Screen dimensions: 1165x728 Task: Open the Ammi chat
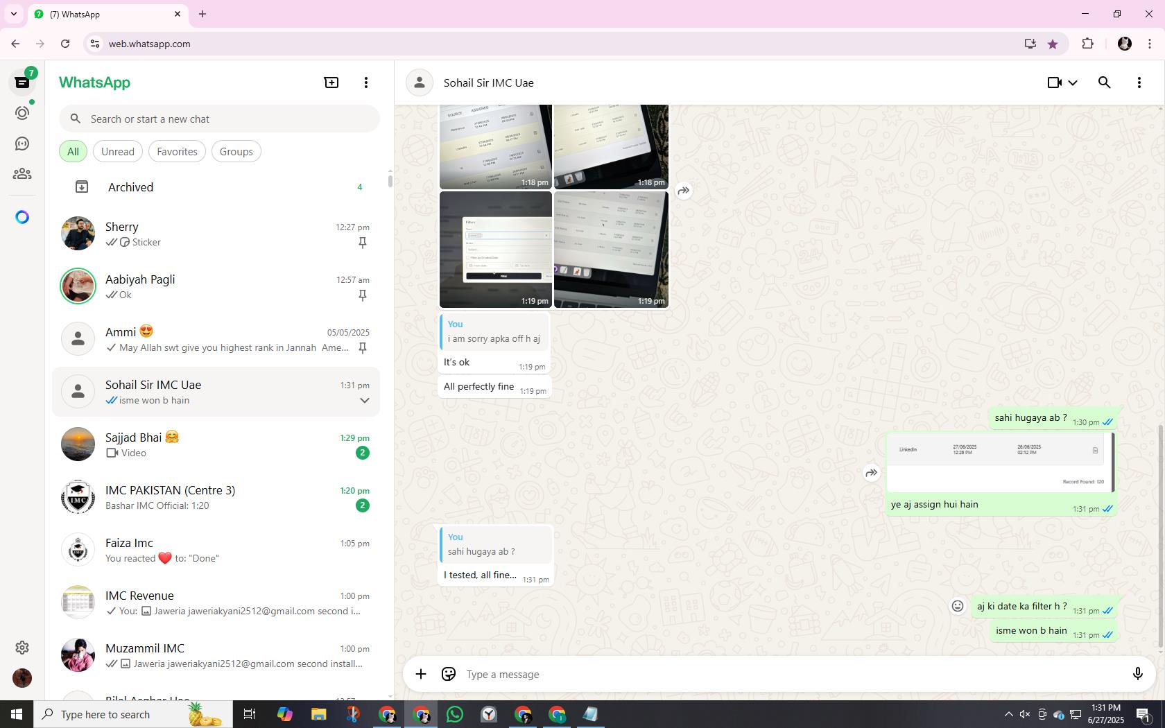pos(216,339)
